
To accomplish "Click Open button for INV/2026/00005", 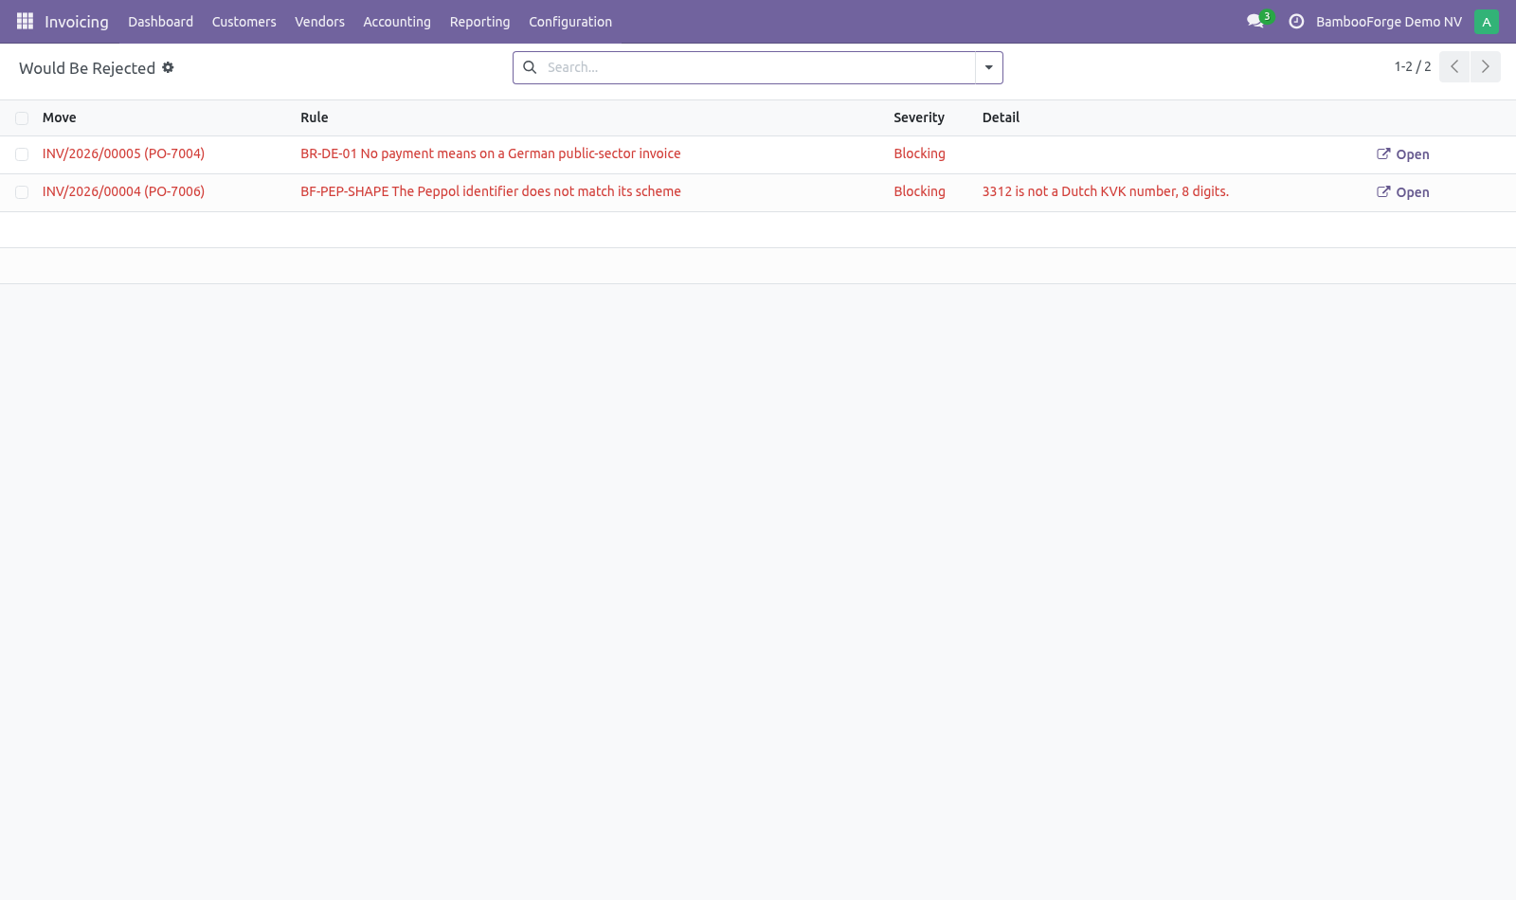I will click(x=1403, y=154).
